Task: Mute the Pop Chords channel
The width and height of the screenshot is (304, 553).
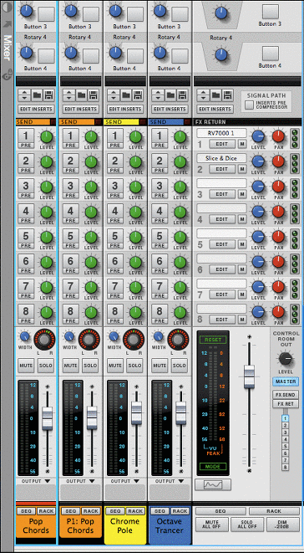Action: [26, 366]
